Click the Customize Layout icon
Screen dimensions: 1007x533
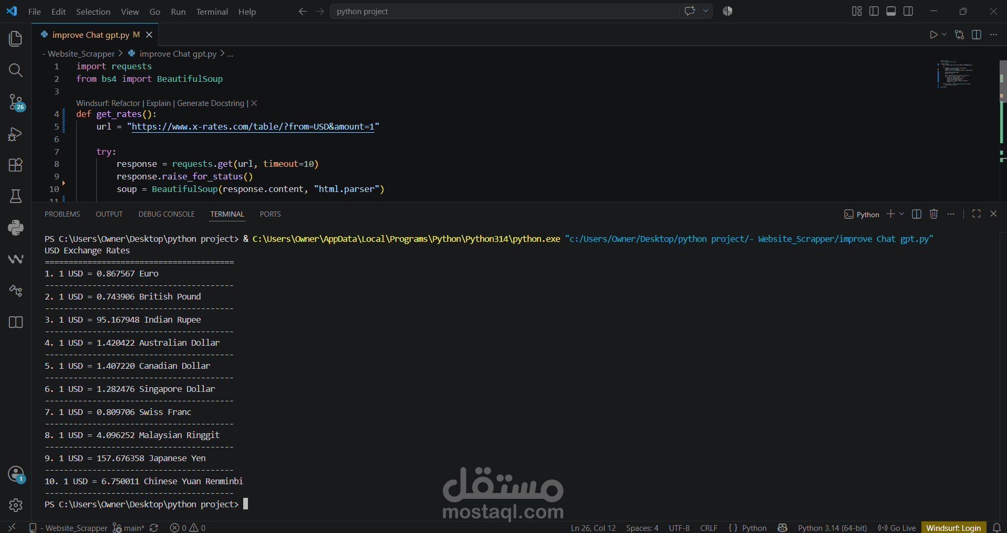[x=857, y=11]
